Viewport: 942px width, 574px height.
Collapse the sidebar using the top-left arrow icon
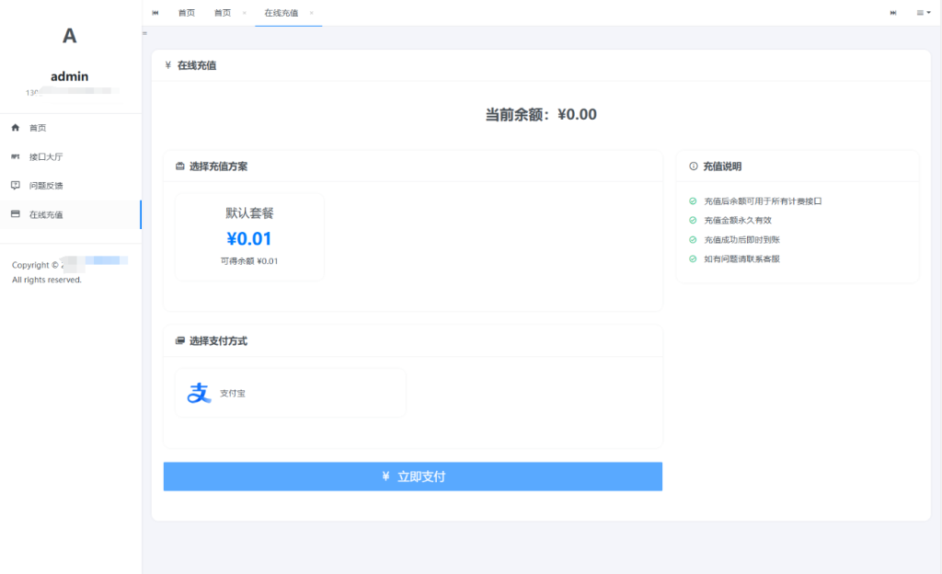click(154, 13)
